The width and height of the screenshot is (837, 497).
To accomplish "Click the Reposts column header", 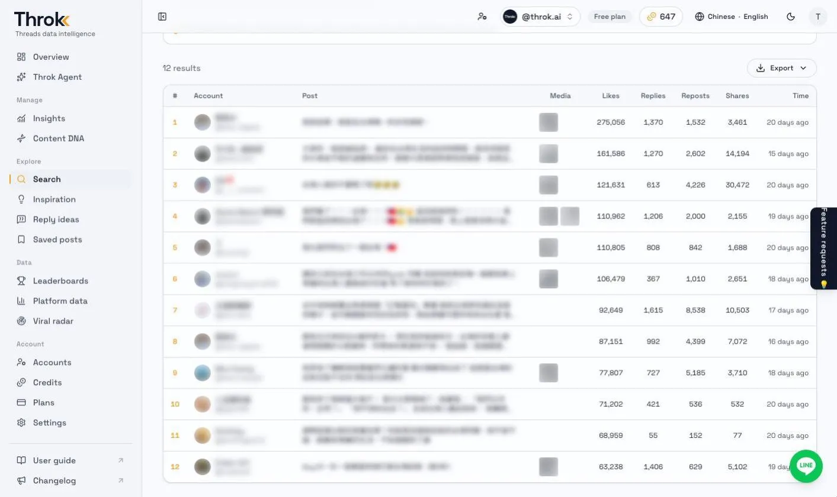I will tap(695, 96).
